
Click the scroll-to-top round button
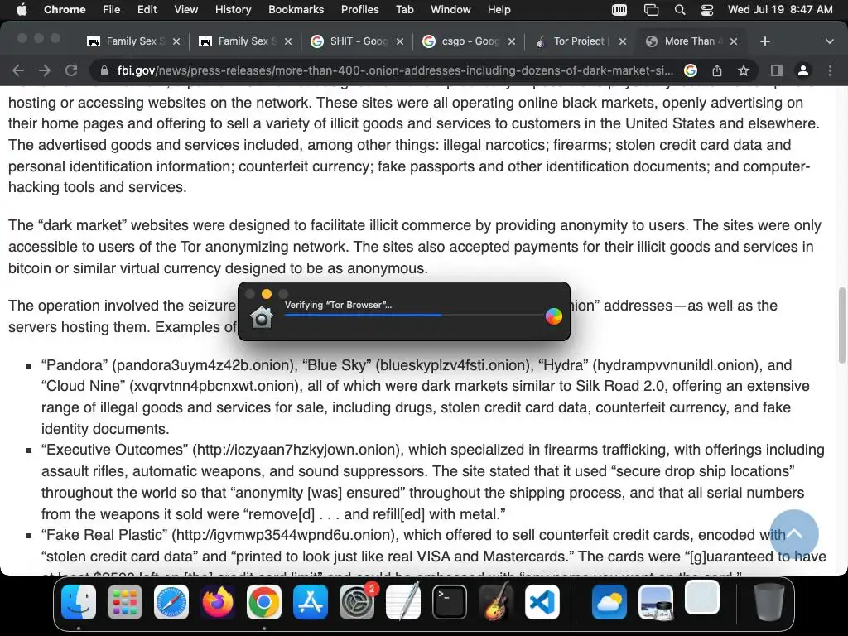click(794, 534)
